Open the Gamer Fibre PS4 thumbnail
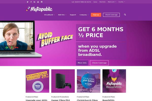 click(63, 81)
